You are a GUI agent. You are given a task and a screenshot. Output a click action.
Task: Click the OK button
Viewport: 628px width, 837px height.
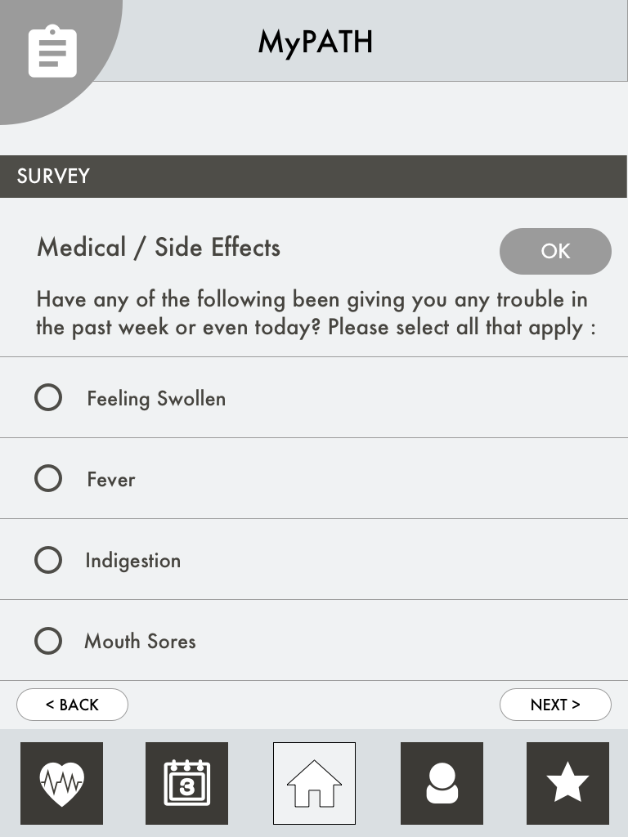pos(555,252)
